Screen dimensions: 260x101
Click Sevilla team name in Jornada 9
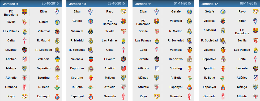click(x=11, y=22)
